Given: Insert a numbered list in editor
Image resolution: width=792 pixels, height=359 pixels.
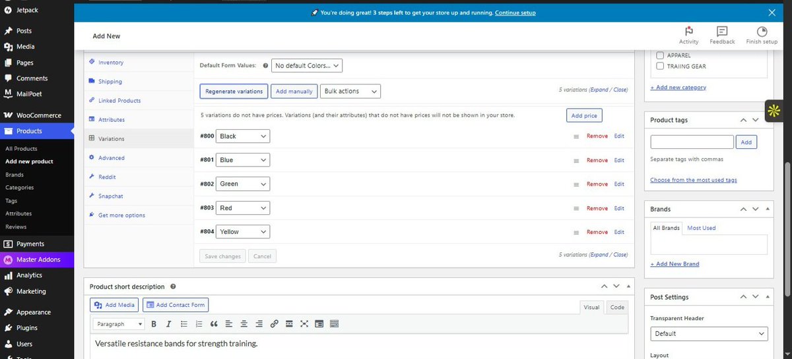Looking at the screenshot, I should click(x=199, y=324).
